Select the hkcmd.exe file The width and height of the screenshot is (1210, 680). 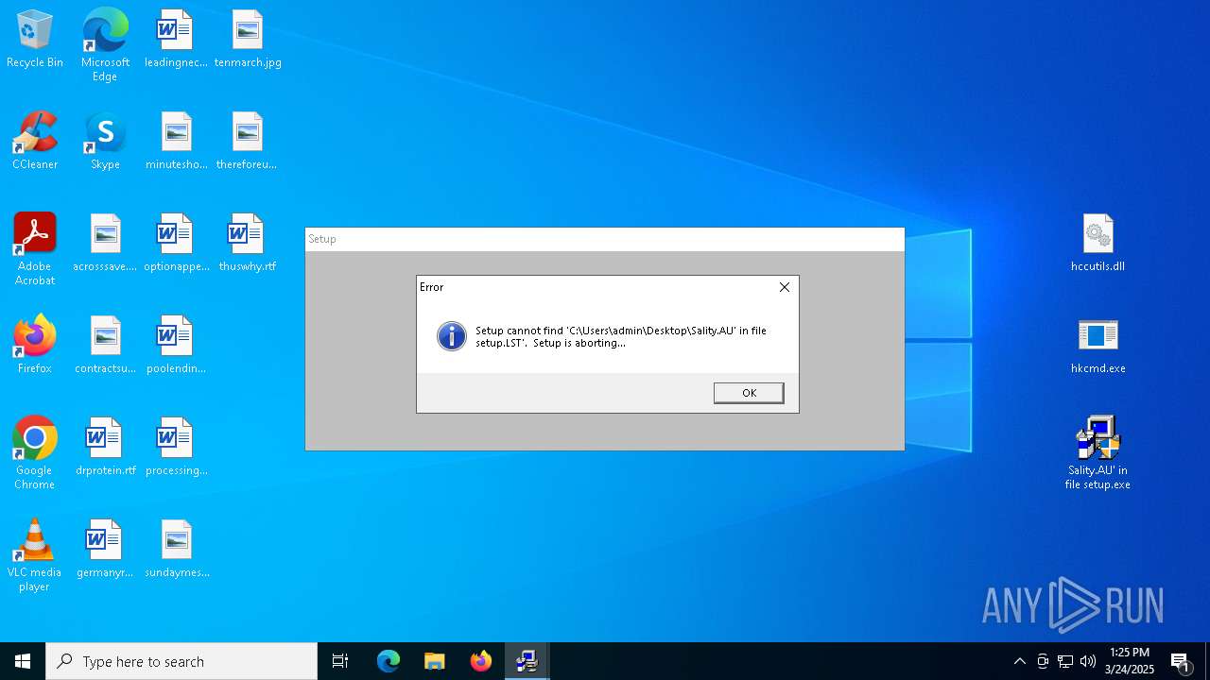point(1098,346)
